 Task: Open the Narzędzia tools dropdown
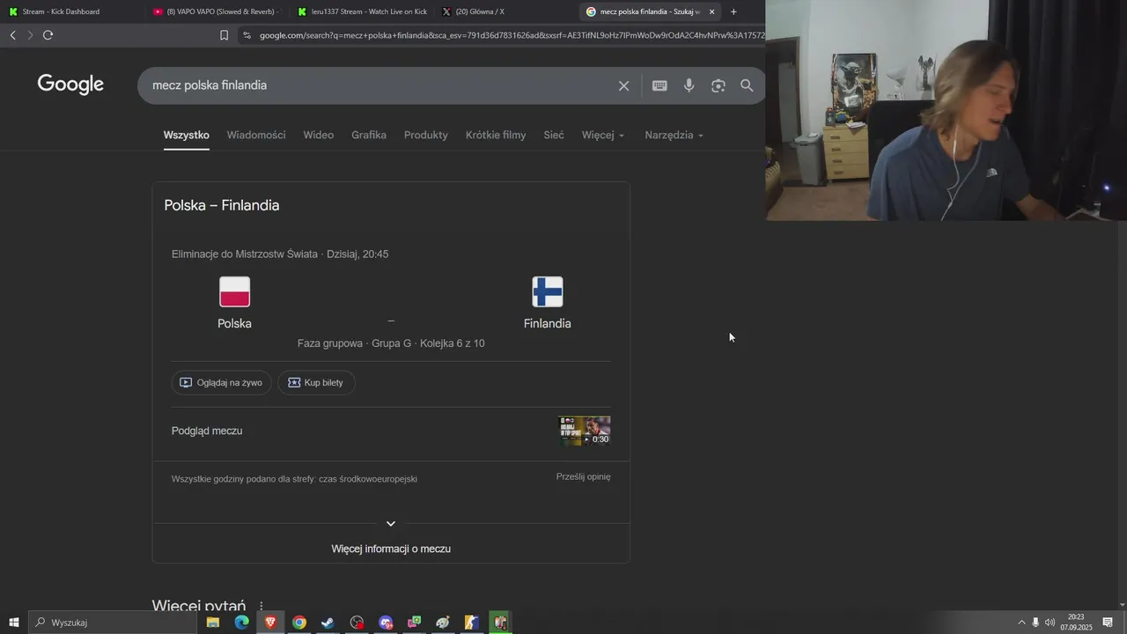pos(674,135)
